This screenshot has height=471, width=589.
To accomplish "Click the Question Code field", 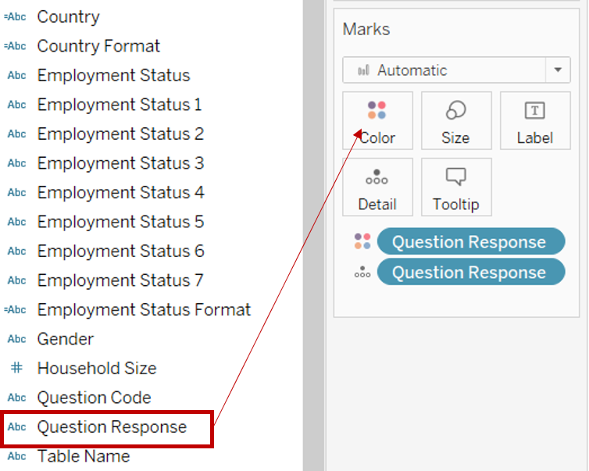I will pos(94,398).
